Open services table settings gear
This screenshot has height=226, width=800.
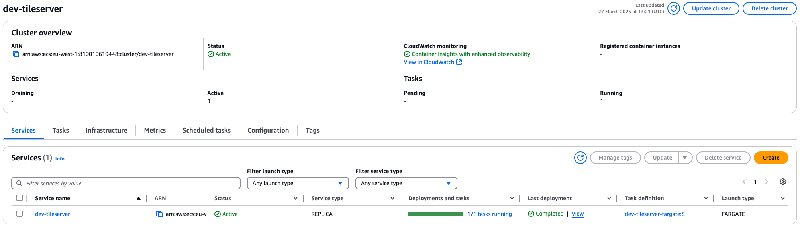pyautogui.click(x=783, y=182)
